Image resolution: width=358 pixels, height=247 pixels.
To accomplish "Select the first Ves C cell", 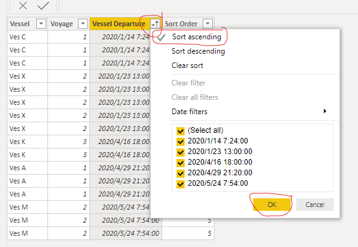I will click(x=27, y=37).
